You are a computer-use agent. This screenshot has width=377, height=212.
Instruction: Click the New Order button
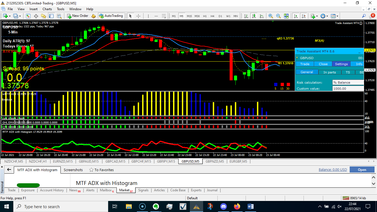(78, 16)
